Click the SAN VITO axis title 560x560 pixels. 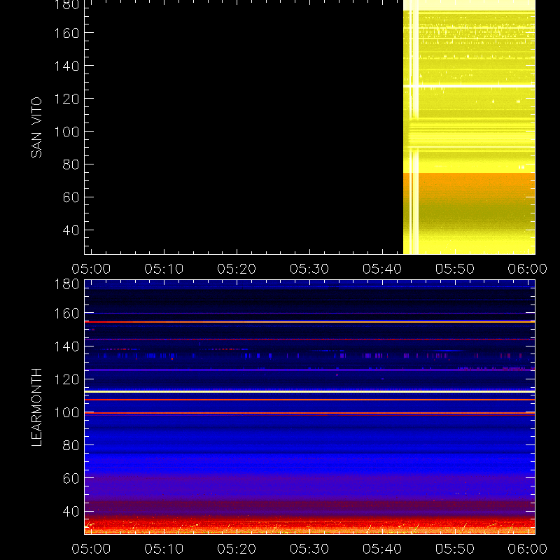click(x=36, y=127)
